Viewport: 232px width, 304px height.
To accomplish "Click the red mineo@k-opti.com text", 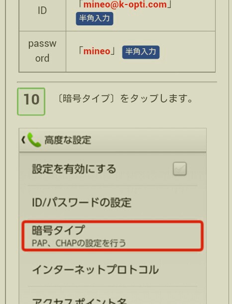I will (125, 4).
